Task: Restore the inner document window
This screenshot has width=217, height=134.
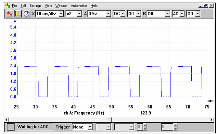Action: coord(205,6)
